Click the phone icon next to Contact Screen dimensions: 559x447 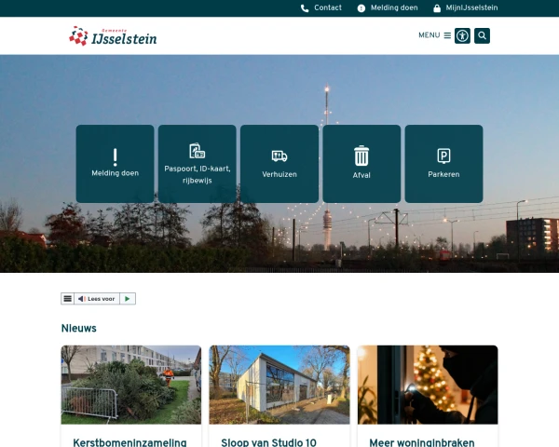(305, 8)
